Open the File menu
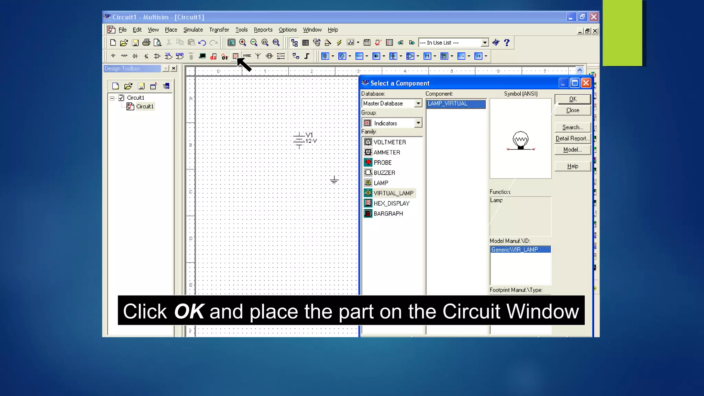 tap(123, 30)
